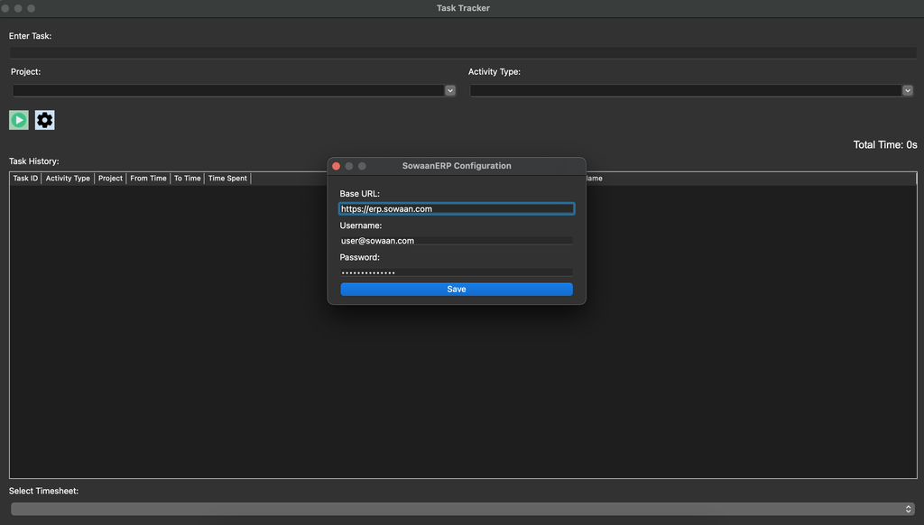
Task: Sort by the Task ID column header
Action: [23, 178]
